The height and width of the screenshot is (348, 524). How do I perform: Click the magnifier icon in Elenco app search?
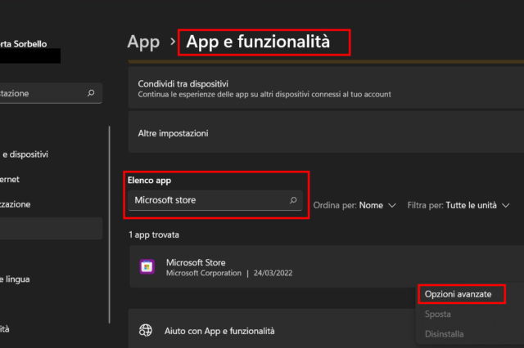click(292, 200)
